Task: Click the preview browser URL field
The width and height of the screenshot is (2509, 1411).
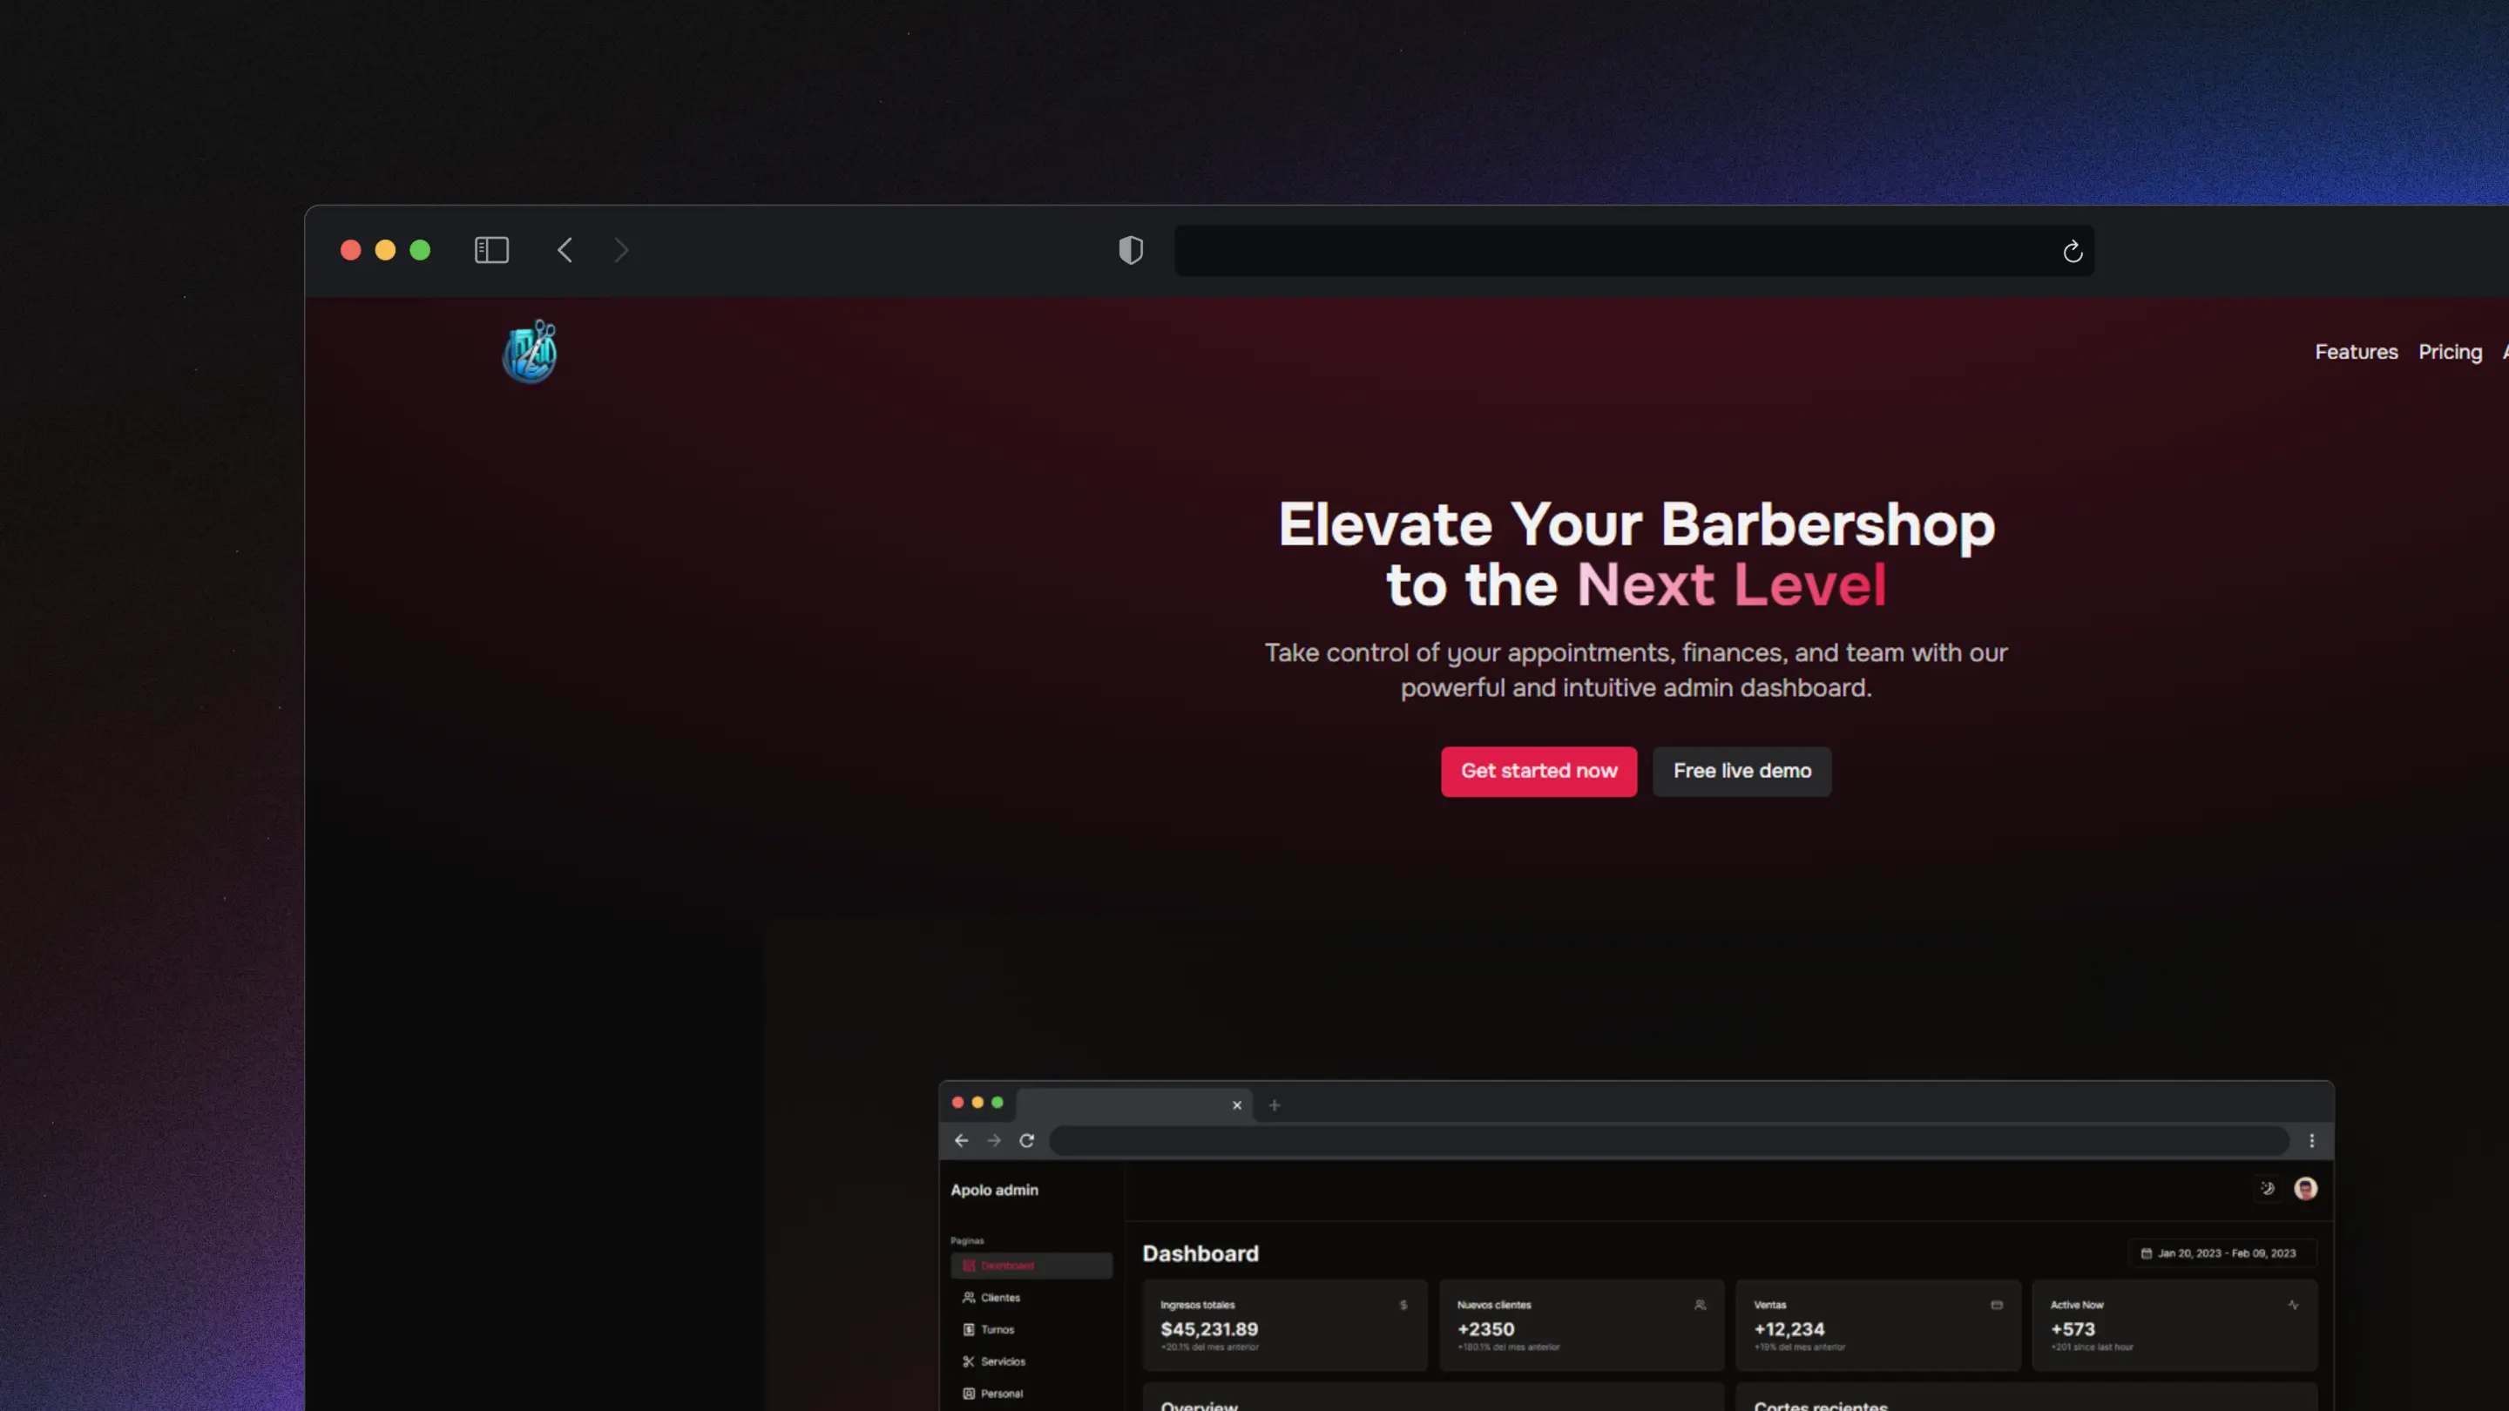Action: tap(1668, 1140)
